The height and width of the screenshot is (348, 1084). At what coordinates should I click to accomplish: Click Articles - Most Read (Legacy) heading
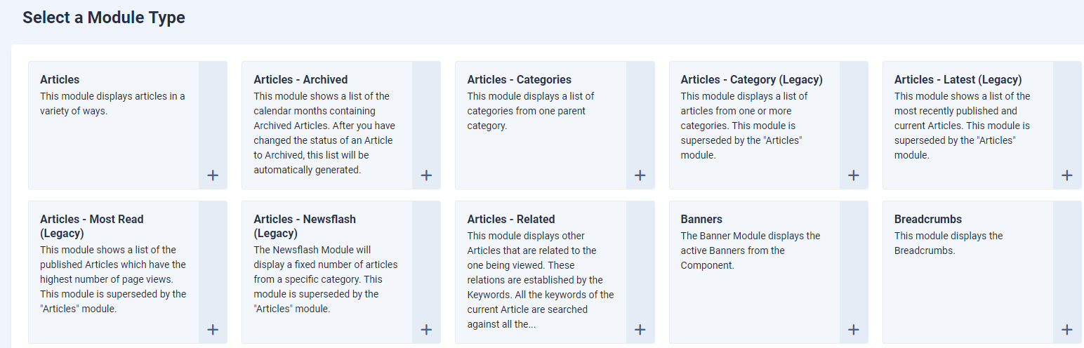click(x=91, y=226)
